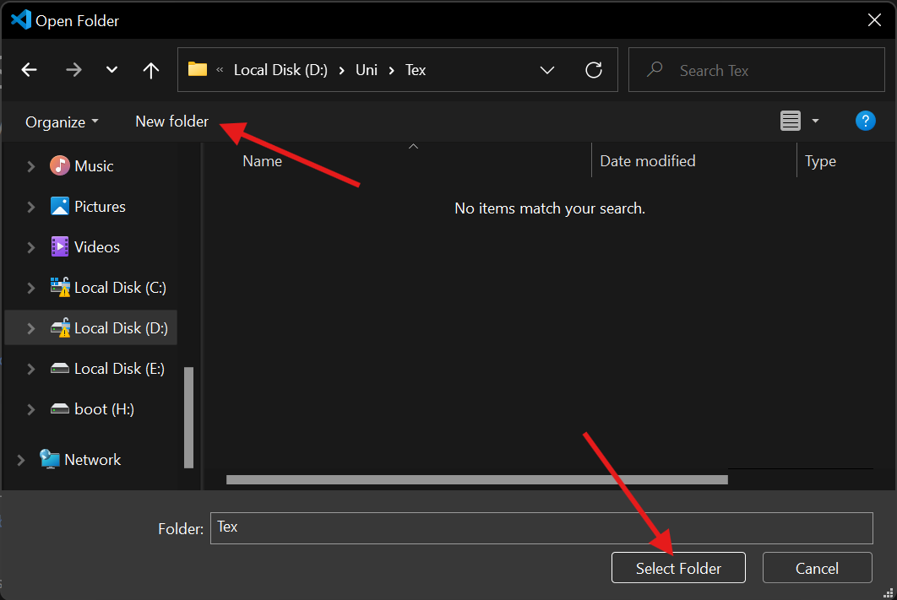Click the Forward navigation arrow
The height and width of the screenshot is (600, 897).
click(73, 70)
